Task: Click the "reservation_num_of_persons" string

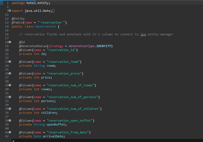Action: (x=72, y=97)
